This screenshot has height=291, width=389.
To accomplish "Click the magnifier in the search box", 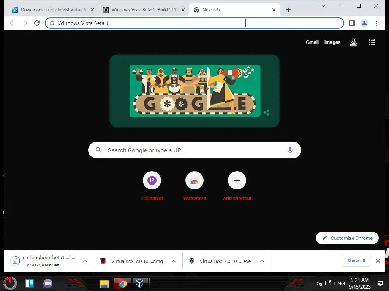I will tap(98, 150).
